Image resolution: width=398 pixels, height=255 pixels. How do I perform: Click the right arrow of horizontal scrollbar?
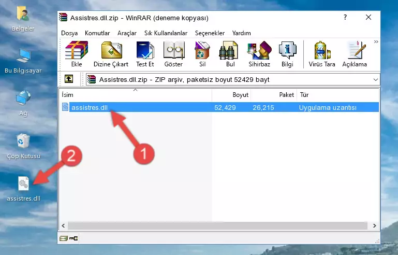click(374, 225)
